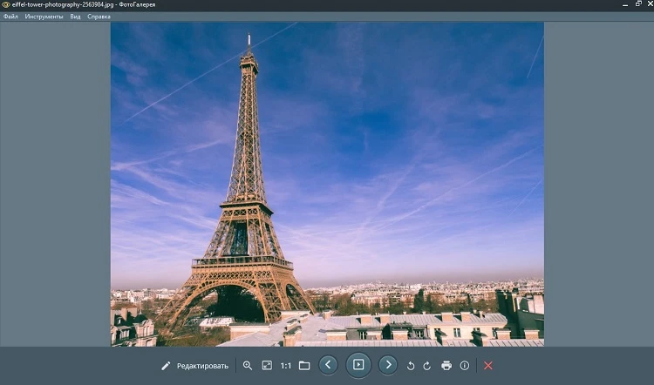This screenshot has width=654, height=385.
Task: Click the Редактировать edit button
Action: click(194, 366)
